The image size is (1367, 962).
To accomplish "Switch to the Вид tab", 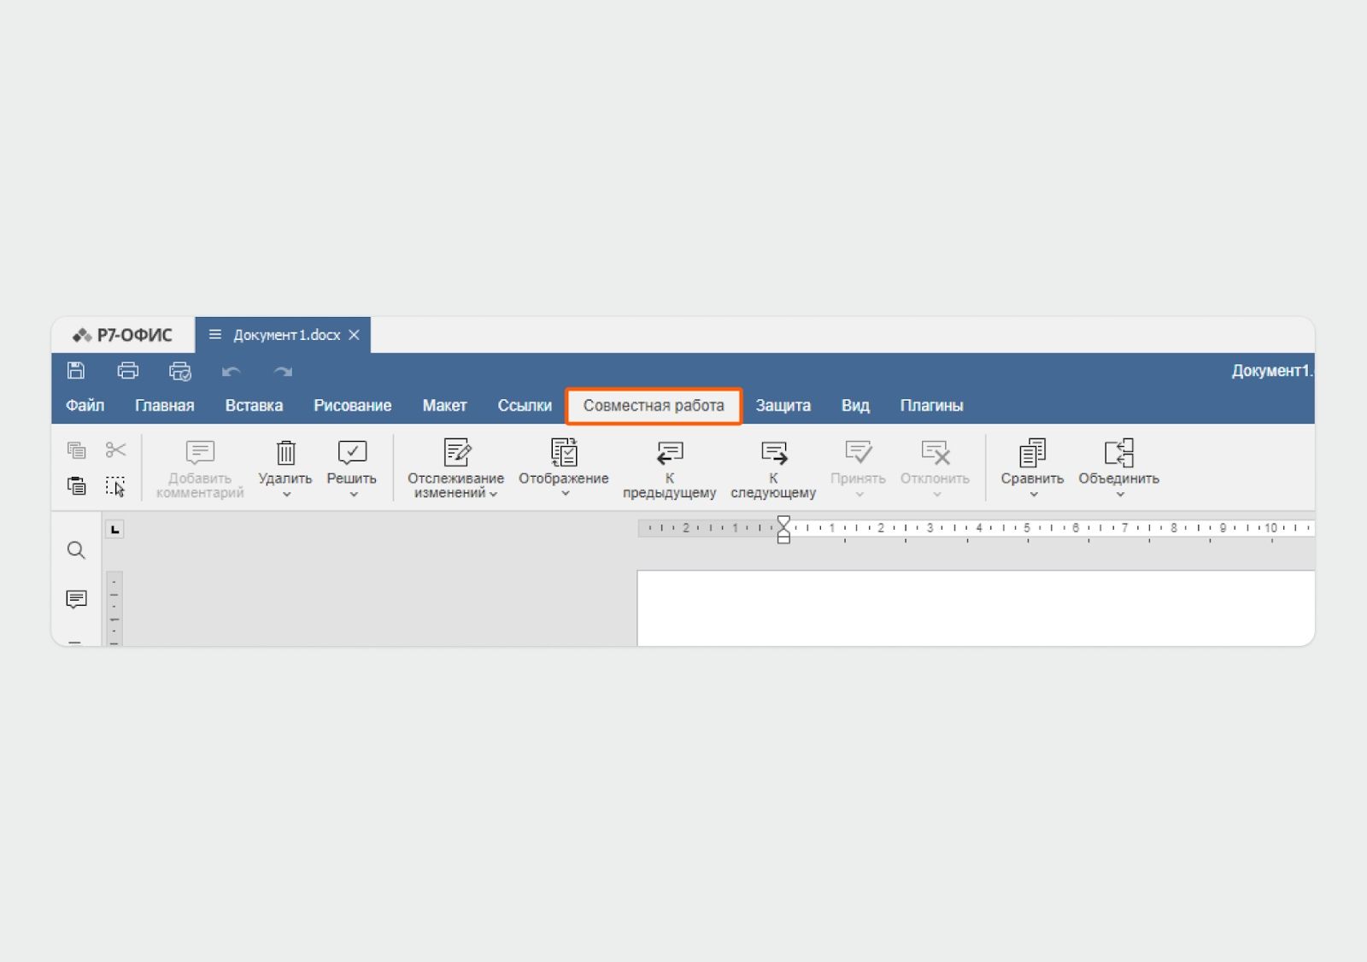I will [x=855, y=406].
